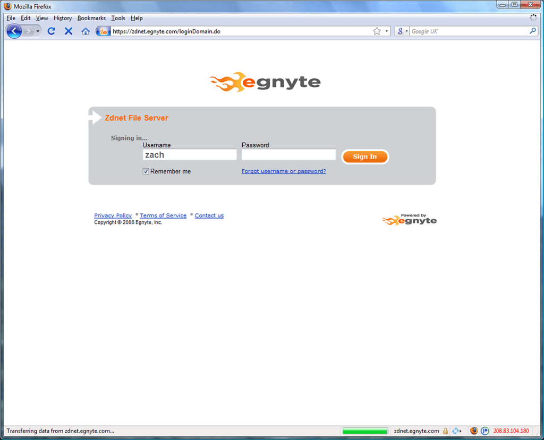
Task: Click zdnet.egnyte.com in the status bar
Action: [x=416, y=431]
